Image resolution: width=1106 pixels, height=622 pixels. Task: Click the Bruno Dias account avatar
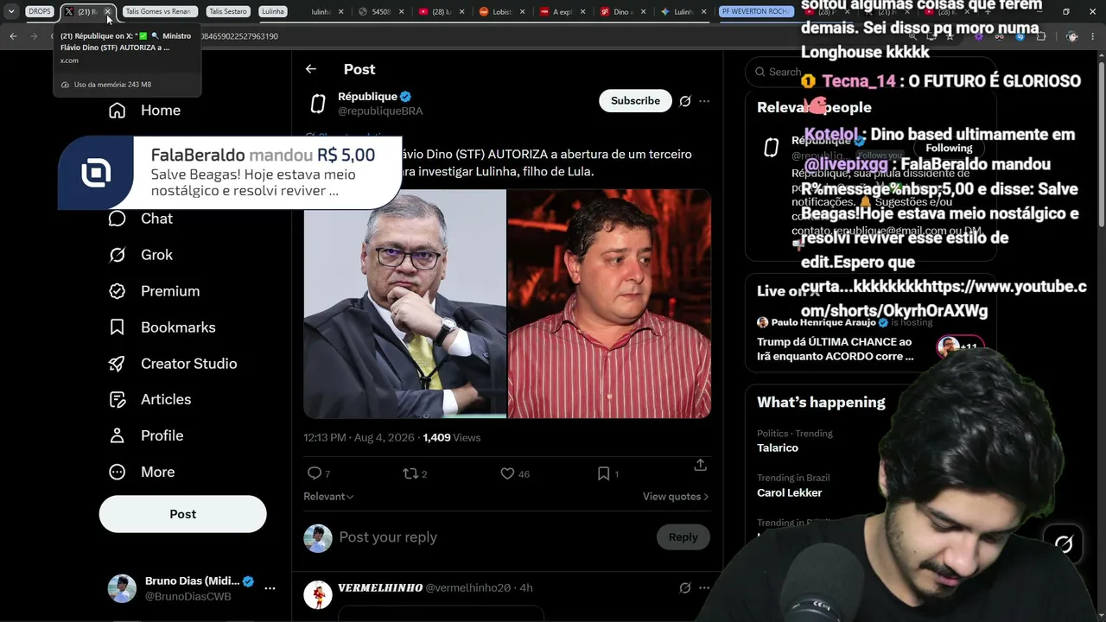click(x=122, y=588)
